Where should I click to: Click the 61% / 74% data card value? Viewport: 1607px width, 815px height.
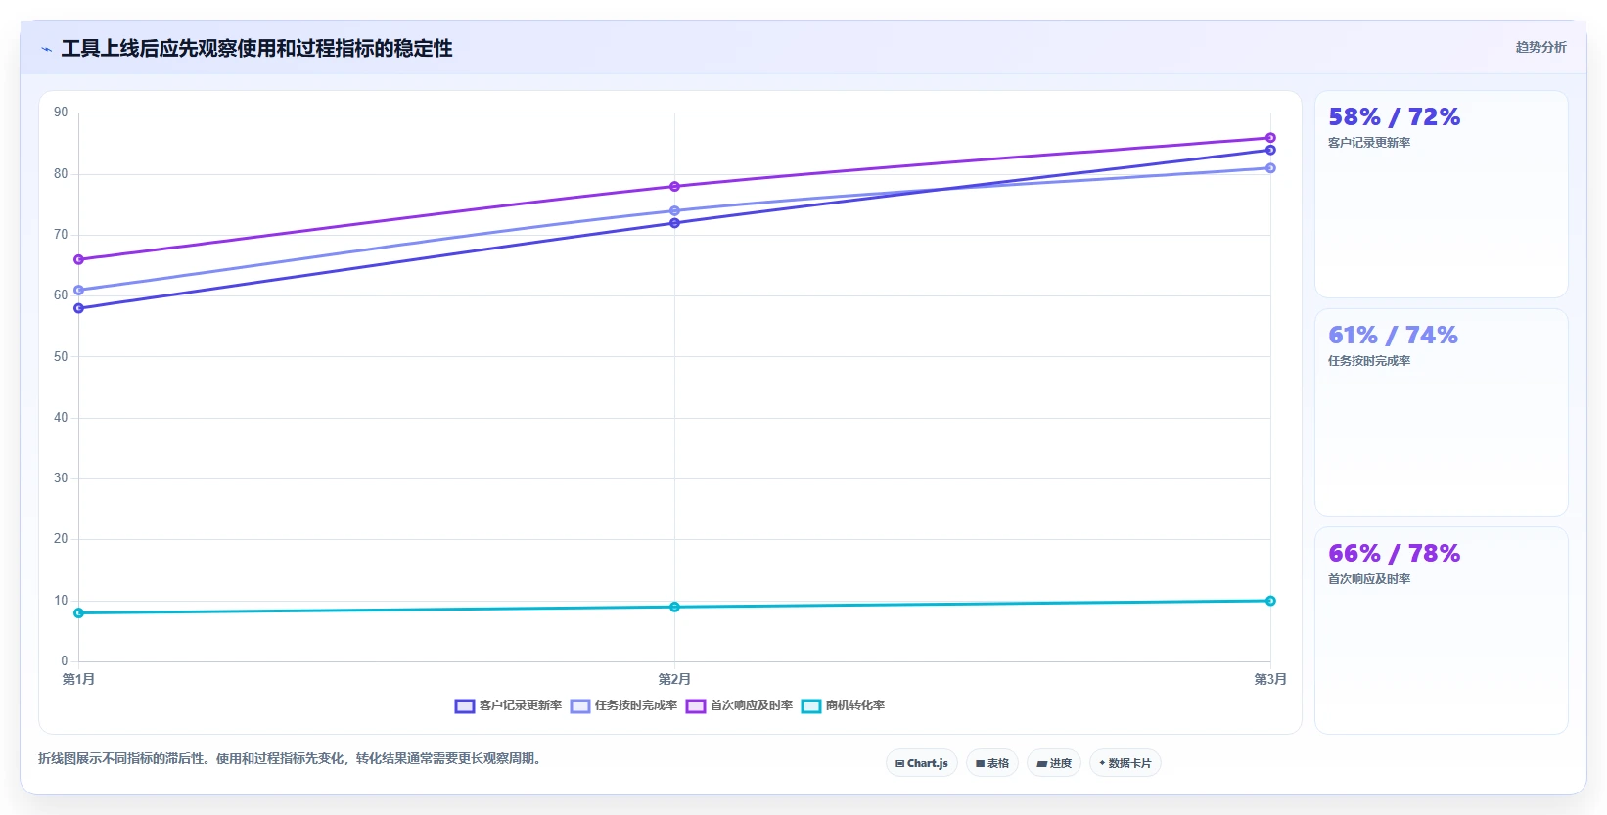pyautogui.click(x=1394, y=336)
